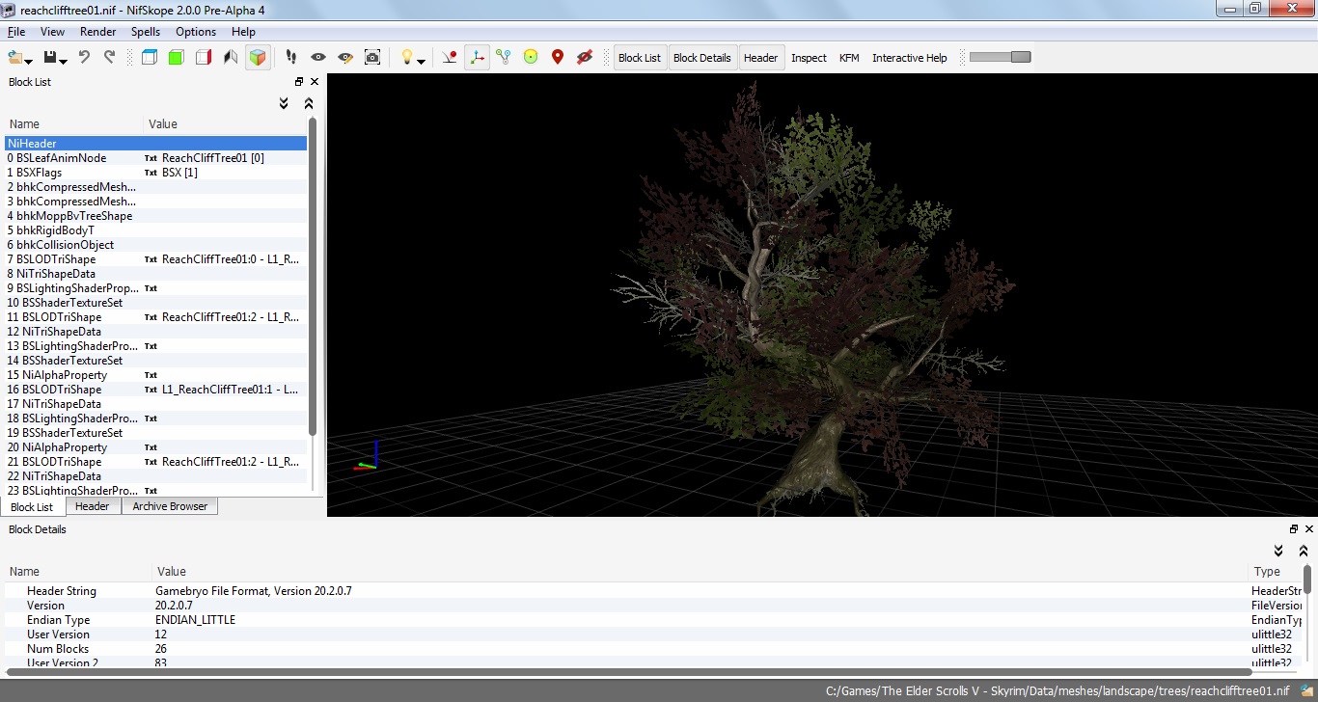Switch to the Archive Browser tab

point(170,506)
